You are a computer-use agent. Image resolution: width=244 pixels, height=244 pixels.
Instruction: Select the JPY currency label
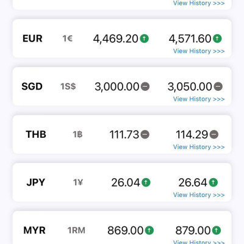pyautogui.click(x=35, y=182)
